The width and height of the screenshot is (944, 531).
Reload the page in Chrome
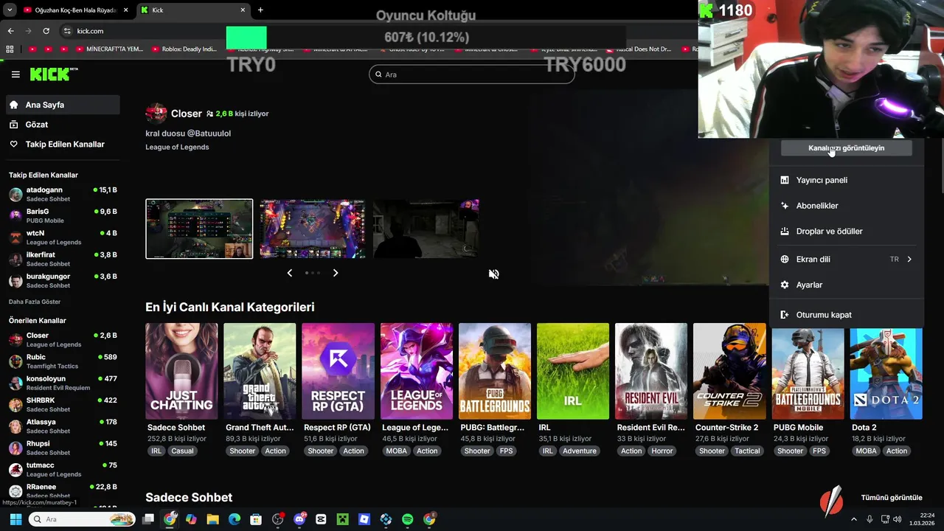(46, 31)
